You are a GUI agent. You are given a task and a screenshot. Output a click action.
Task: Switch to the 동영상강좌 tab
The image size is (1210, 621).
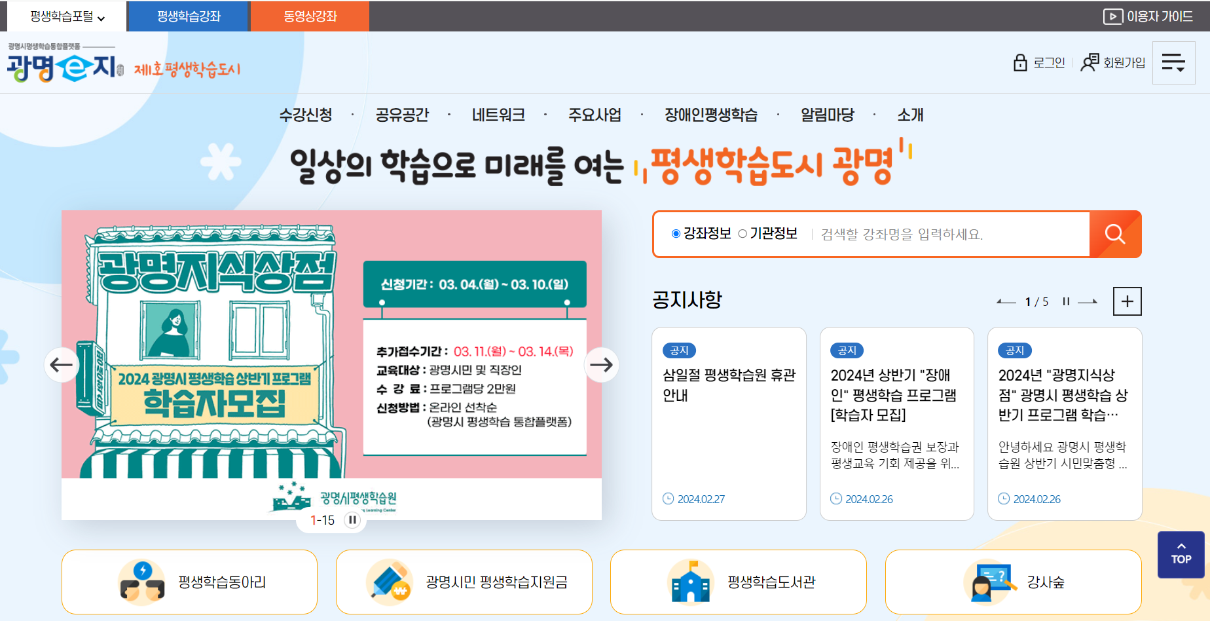(310, 16)
